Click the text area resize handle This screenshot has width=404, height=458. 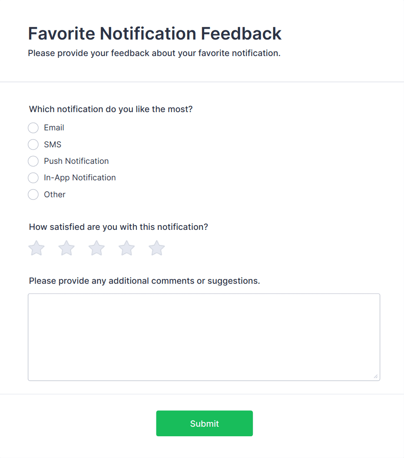[376, 377]
